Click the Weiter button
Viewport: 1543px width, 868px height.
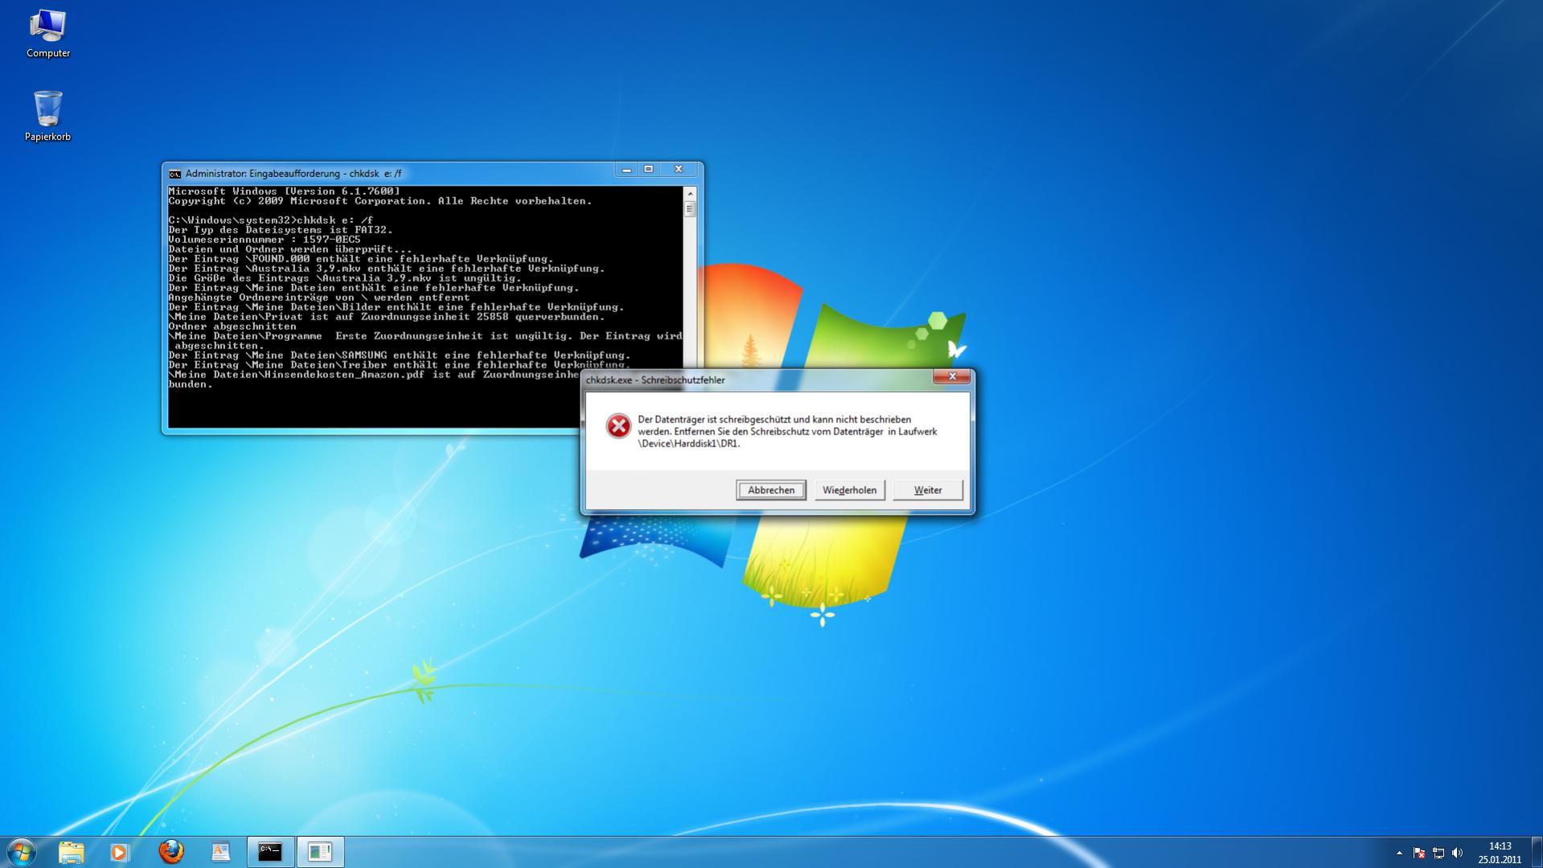click(928, 490)
